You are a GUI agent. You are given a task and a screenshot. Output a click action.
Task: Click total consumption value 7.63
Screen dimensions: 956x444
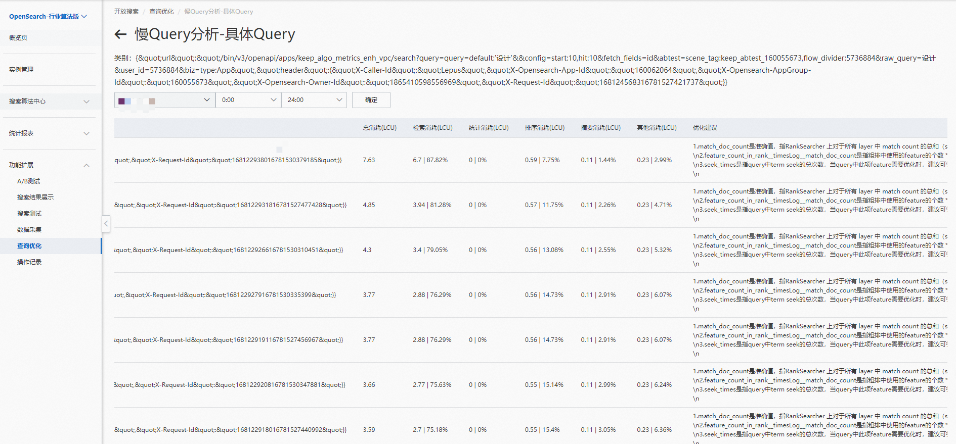[x=369, y=160]
